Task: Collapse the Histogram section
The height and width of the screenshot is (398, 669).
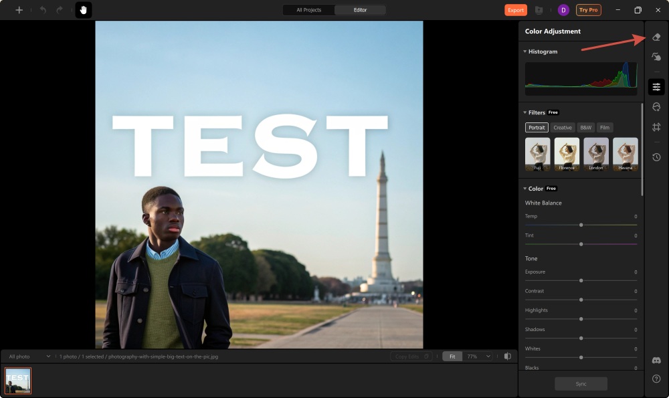Action: [525, 52]
